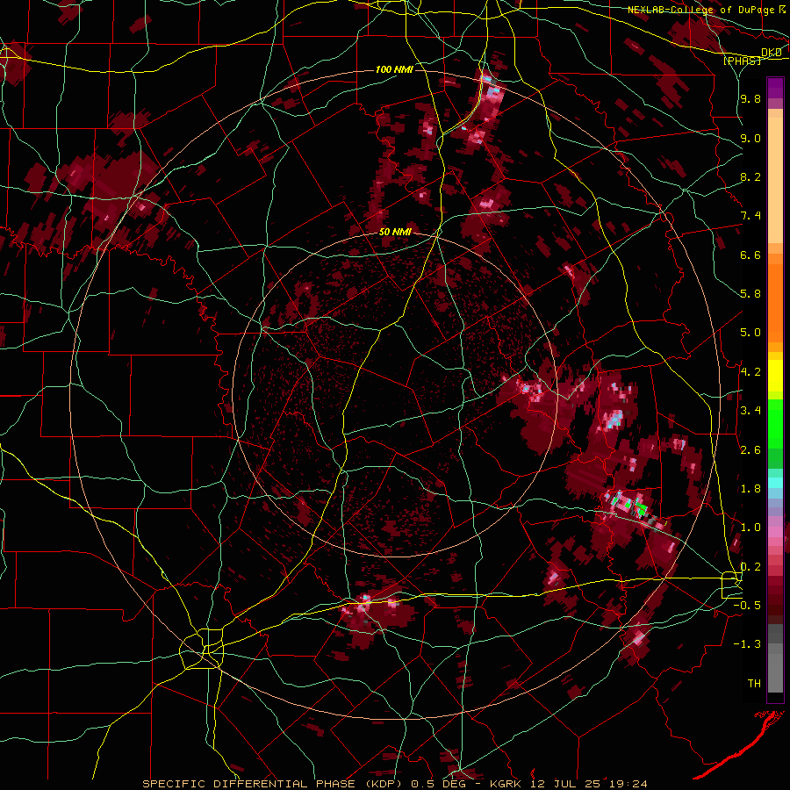Image resolution: width=790 pixels, height=790 pixels.
Task: Select the 5.0 scale value
Action: [750, 333]
